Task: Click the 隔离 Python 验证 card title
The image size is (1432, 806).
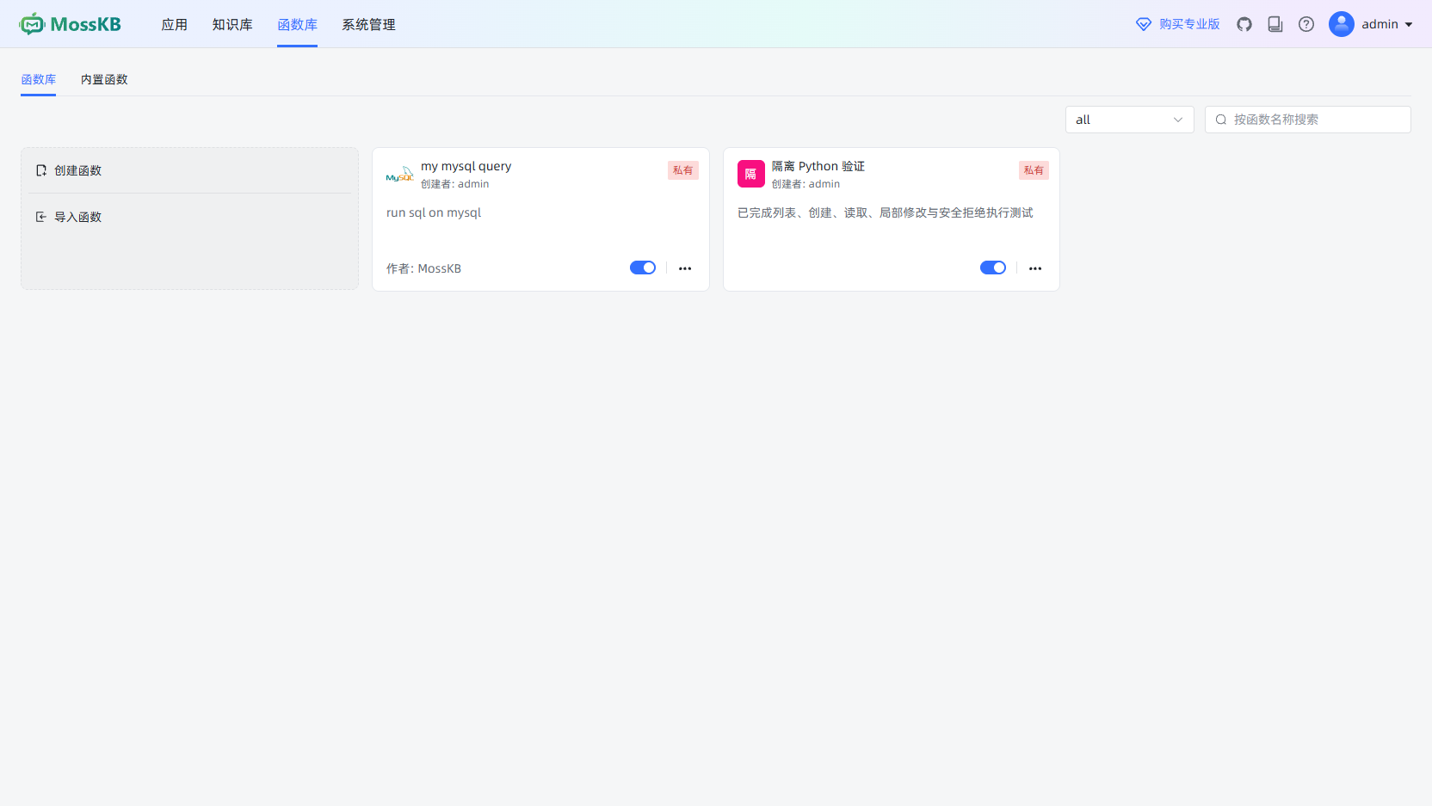Action: pyautogui.click(x=818, y=166)
